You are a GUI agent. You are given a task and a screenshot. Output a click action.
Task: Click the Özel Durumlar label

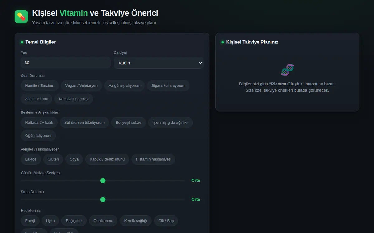coord(33,76)
